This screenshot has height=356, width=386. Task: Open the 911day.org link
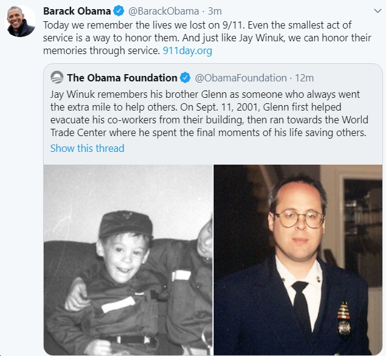point(188,50)
